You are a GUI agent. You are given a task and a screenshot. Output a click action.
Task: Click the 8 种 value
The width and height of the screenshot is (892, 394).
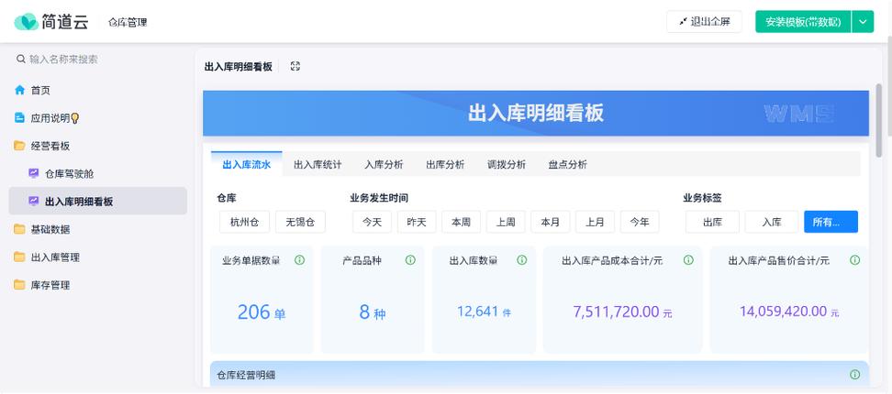click(x=372, y=312)
